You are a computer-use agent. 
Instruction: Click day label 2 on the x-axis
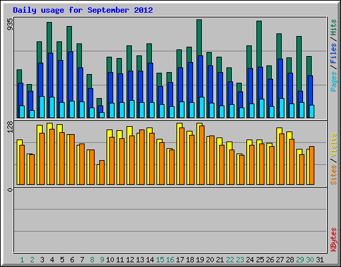coord(32,260)
